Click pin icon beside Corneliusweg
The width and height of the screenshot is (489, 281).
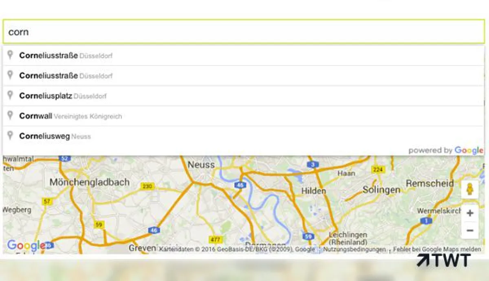(x=11, y=135)
